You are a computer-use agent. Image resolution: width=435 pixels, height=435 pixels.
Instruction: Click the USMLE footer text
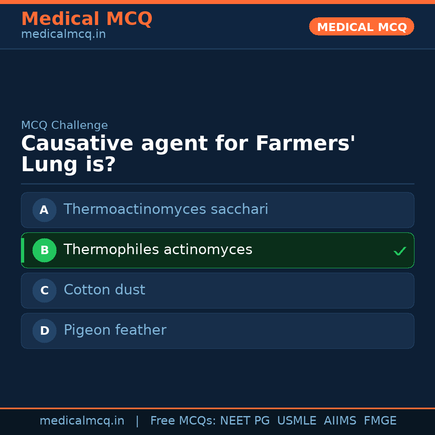[296, 421]
